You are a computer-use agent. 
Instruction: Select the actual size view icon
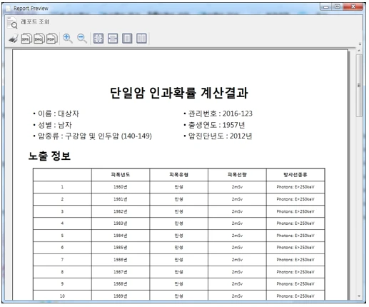coord(98,39)
